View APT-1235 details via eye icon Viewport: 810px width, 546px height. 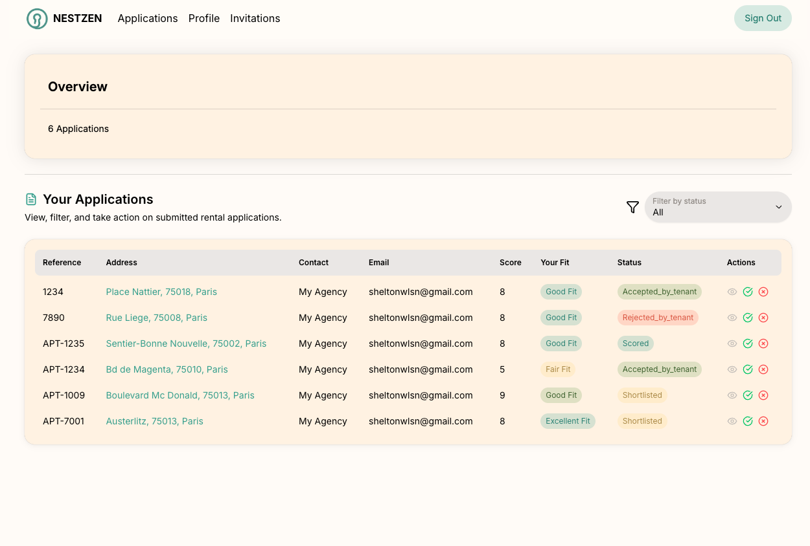pyautogui.click(x=732, y=344)
